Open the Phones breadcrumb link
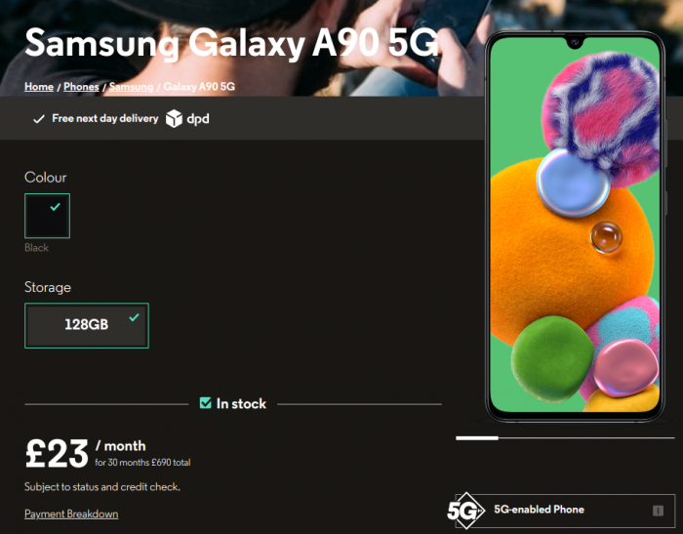683x534 pixels. pyautogui.click(x=81, y=87)
